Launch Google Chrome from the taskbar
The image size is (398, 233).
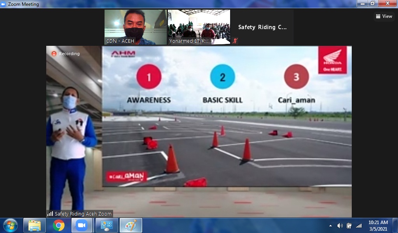click(x=59, y=225)
